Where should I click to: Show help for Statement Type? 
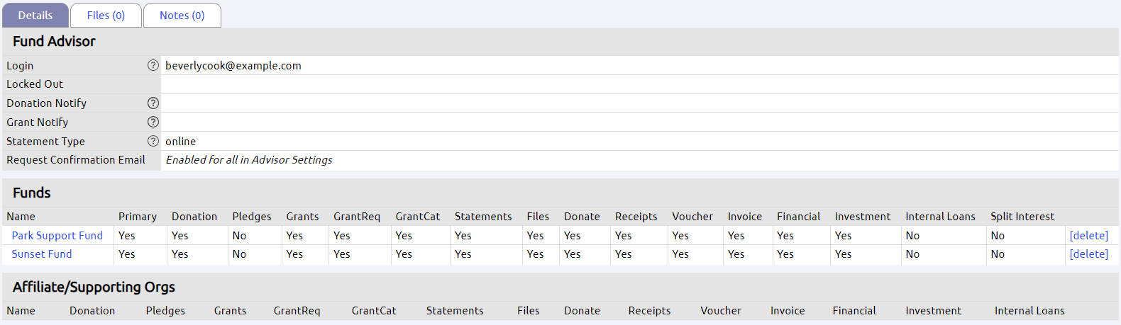point(153,141)
